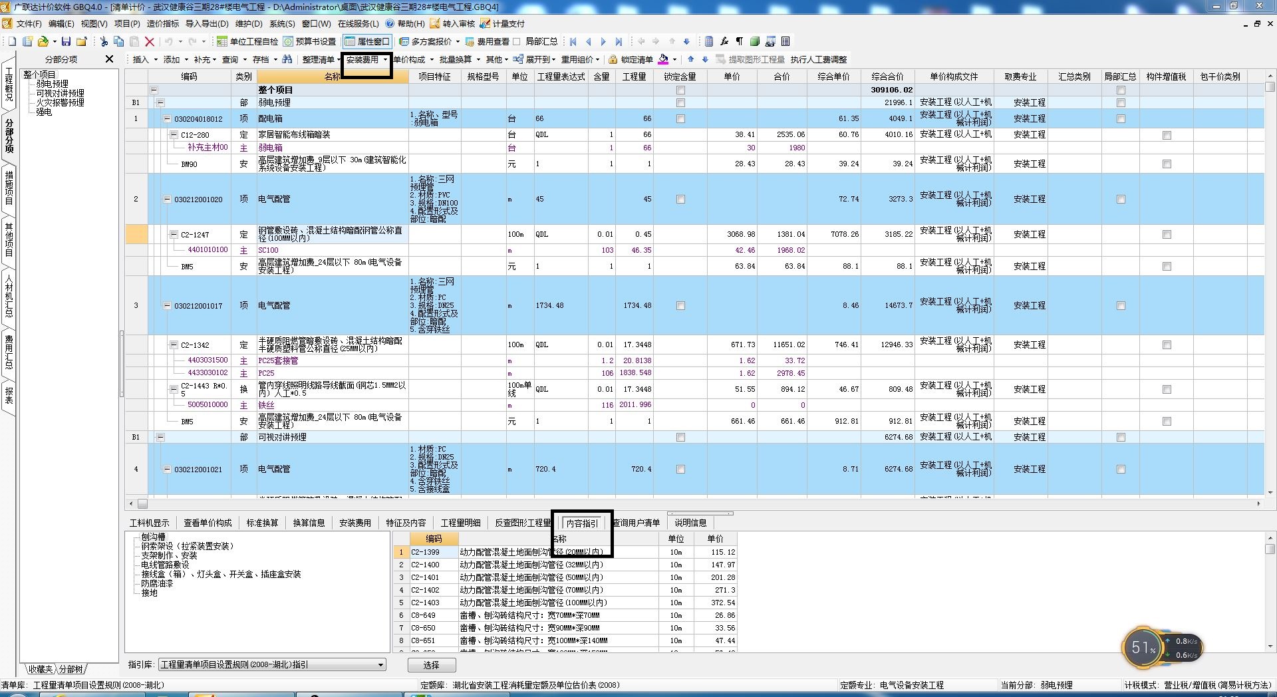Collapse the 可视对讲预埋 section expander
This screenshot has width=1277, height=697.
(160, 437)
